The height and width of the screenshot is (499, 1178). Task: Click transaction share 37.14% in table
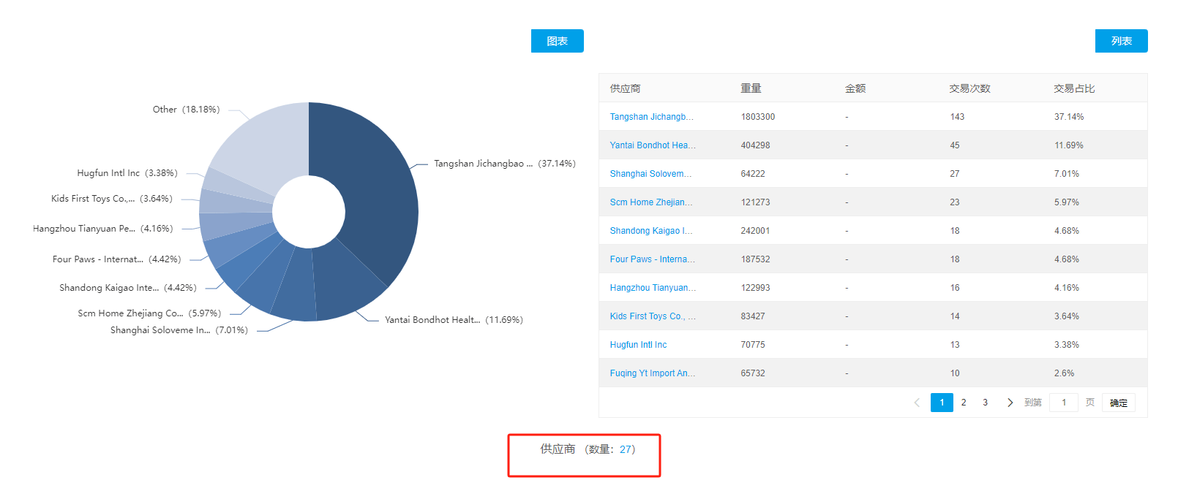click(x=1069, y=117)
